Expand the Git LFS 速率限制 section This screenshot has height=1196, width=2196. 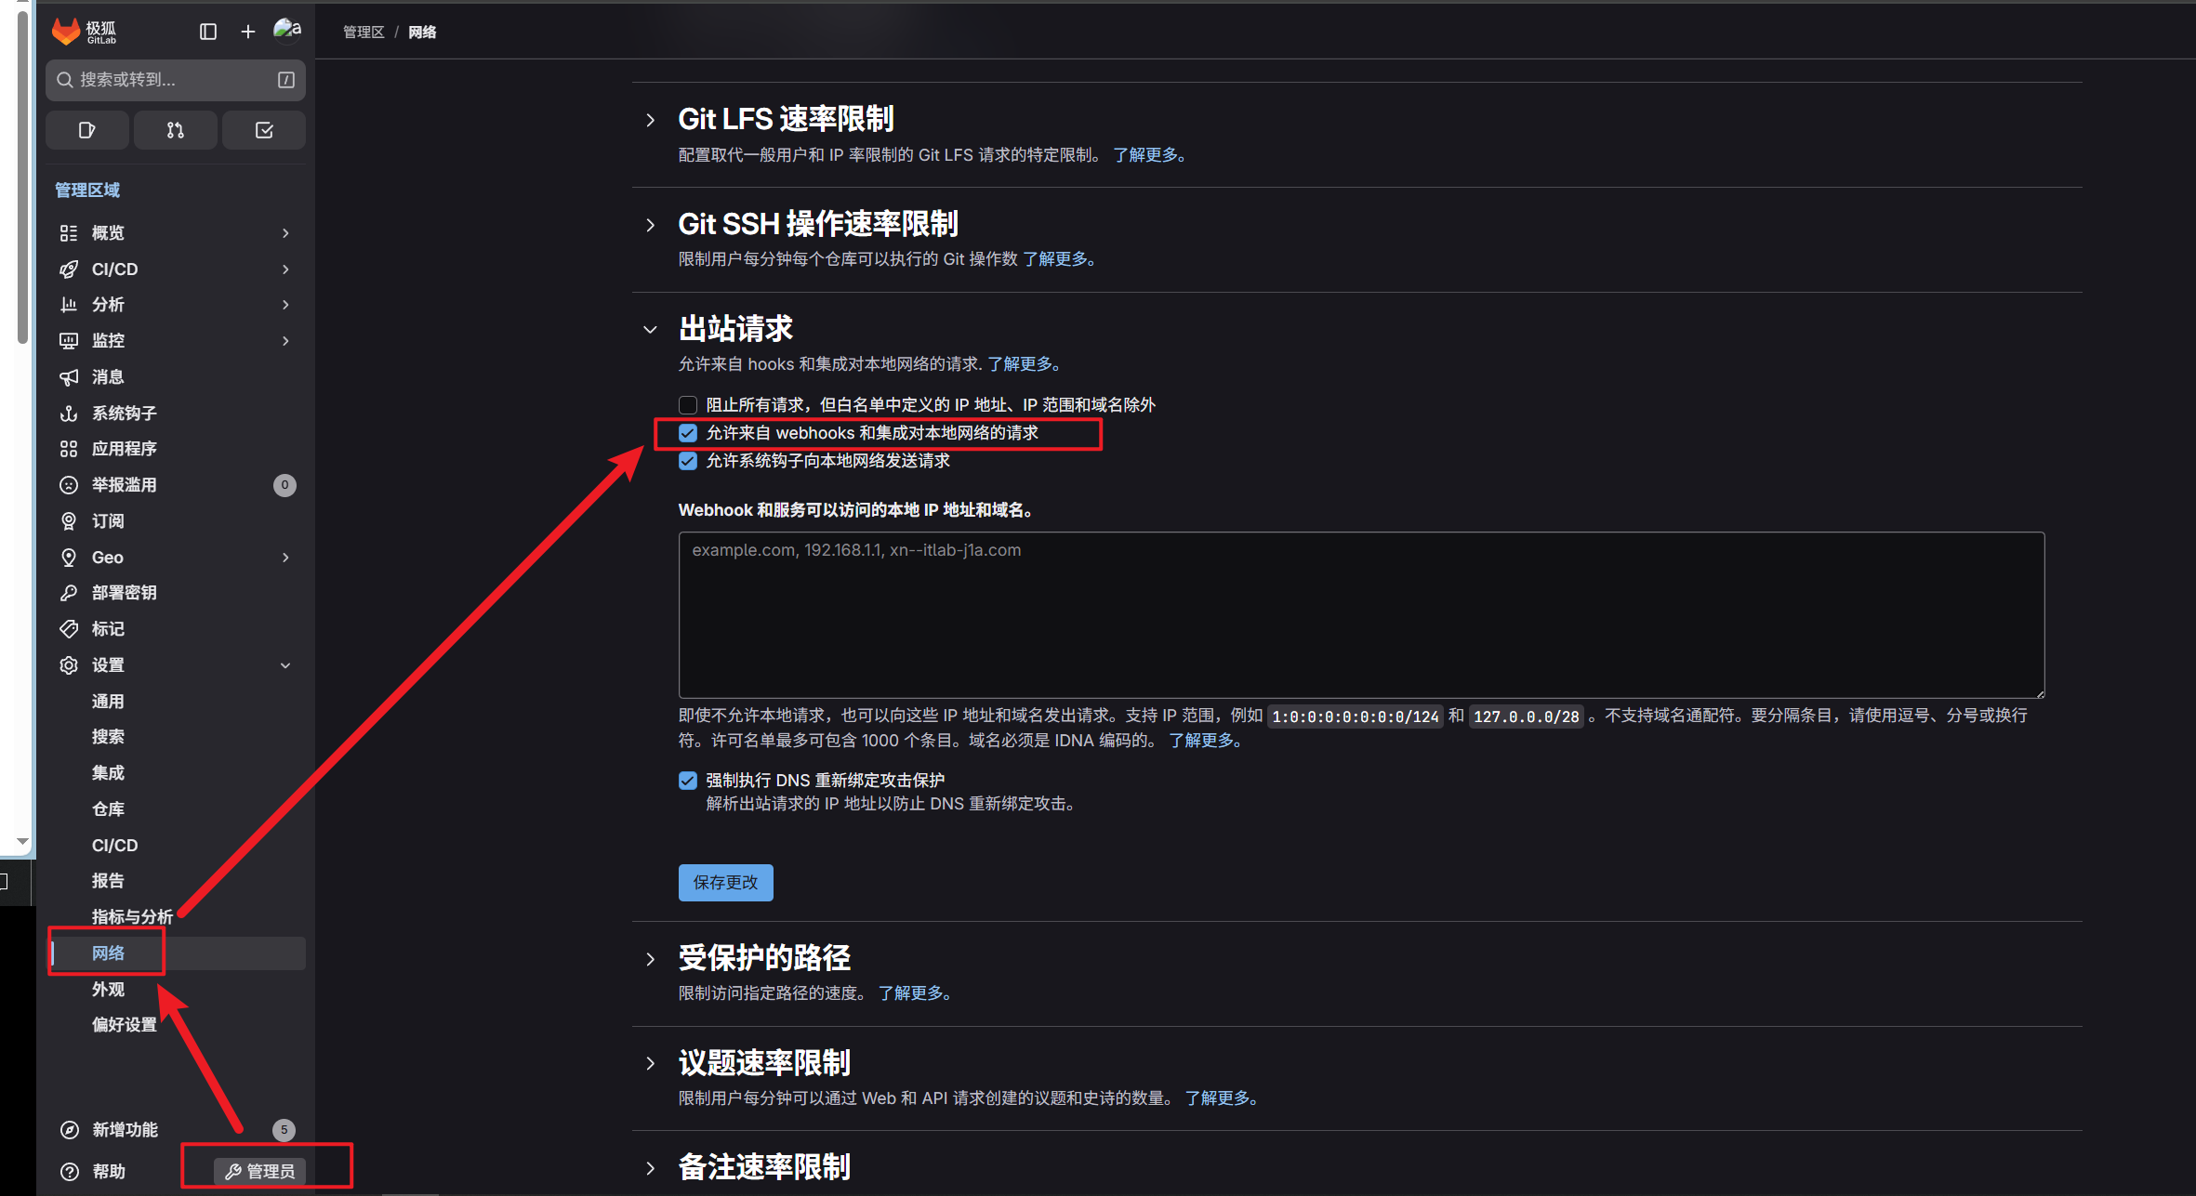(651, 120)
